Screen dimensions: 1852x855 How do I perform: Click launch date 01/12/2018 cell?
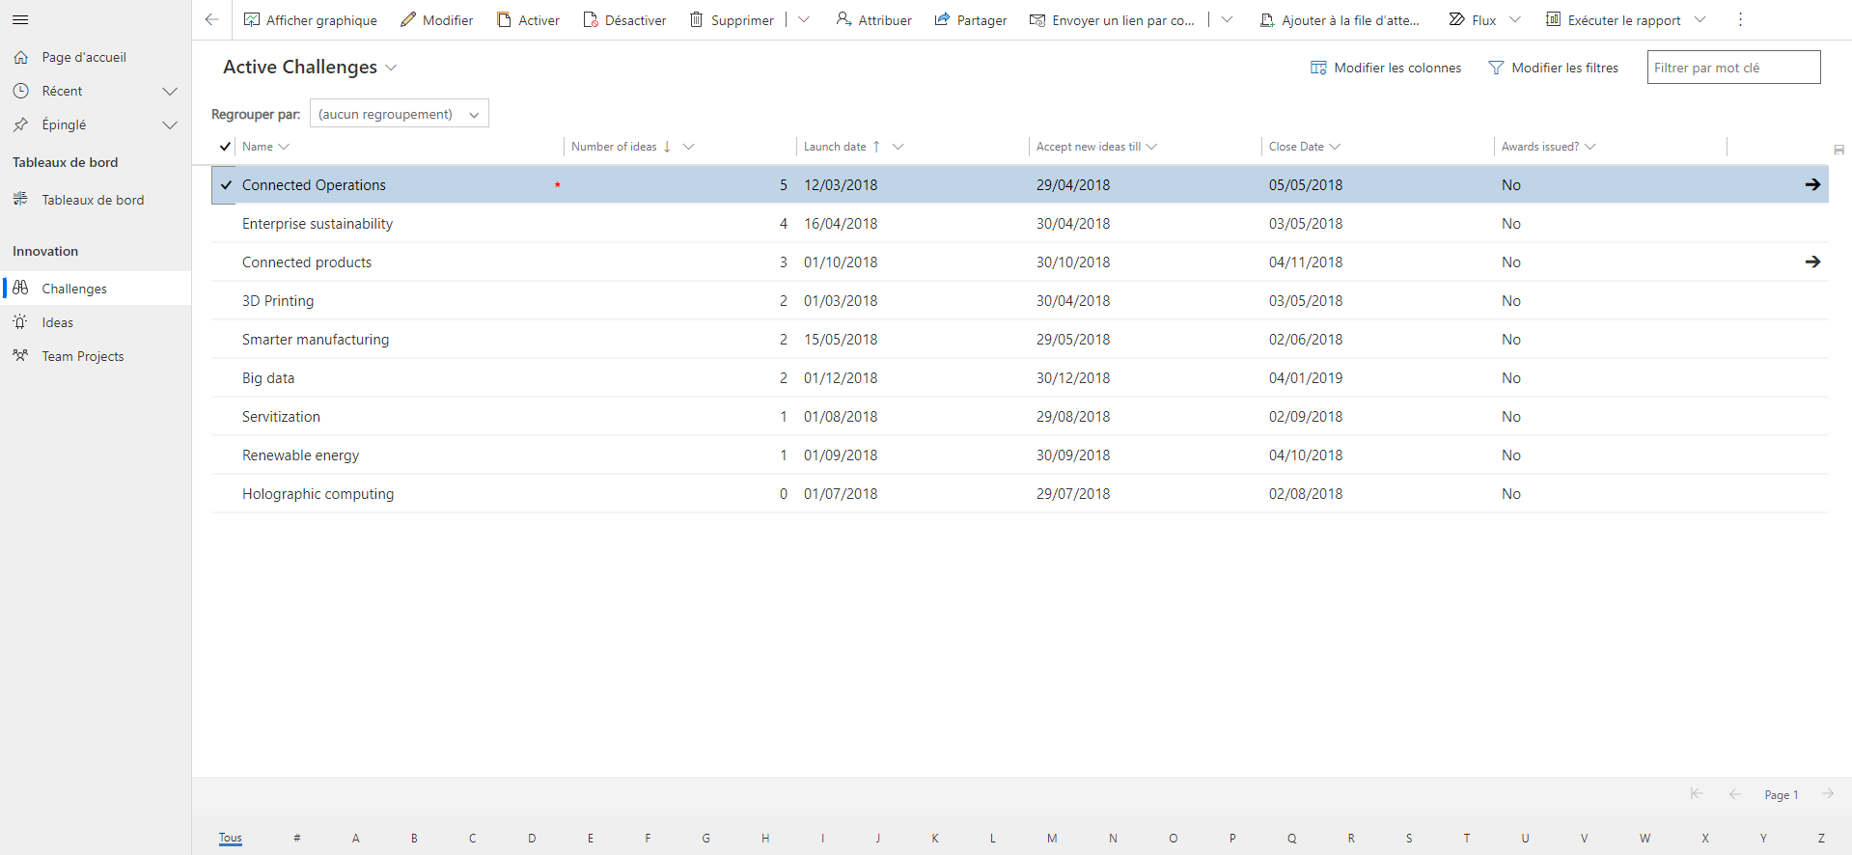coord(841,377)
